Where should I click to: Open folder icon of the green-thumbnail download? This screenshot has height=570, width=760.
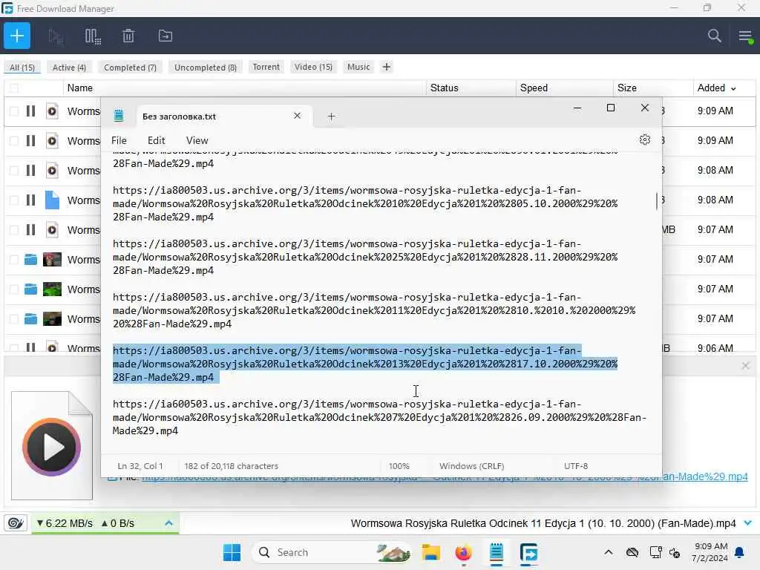coord(30,289)
